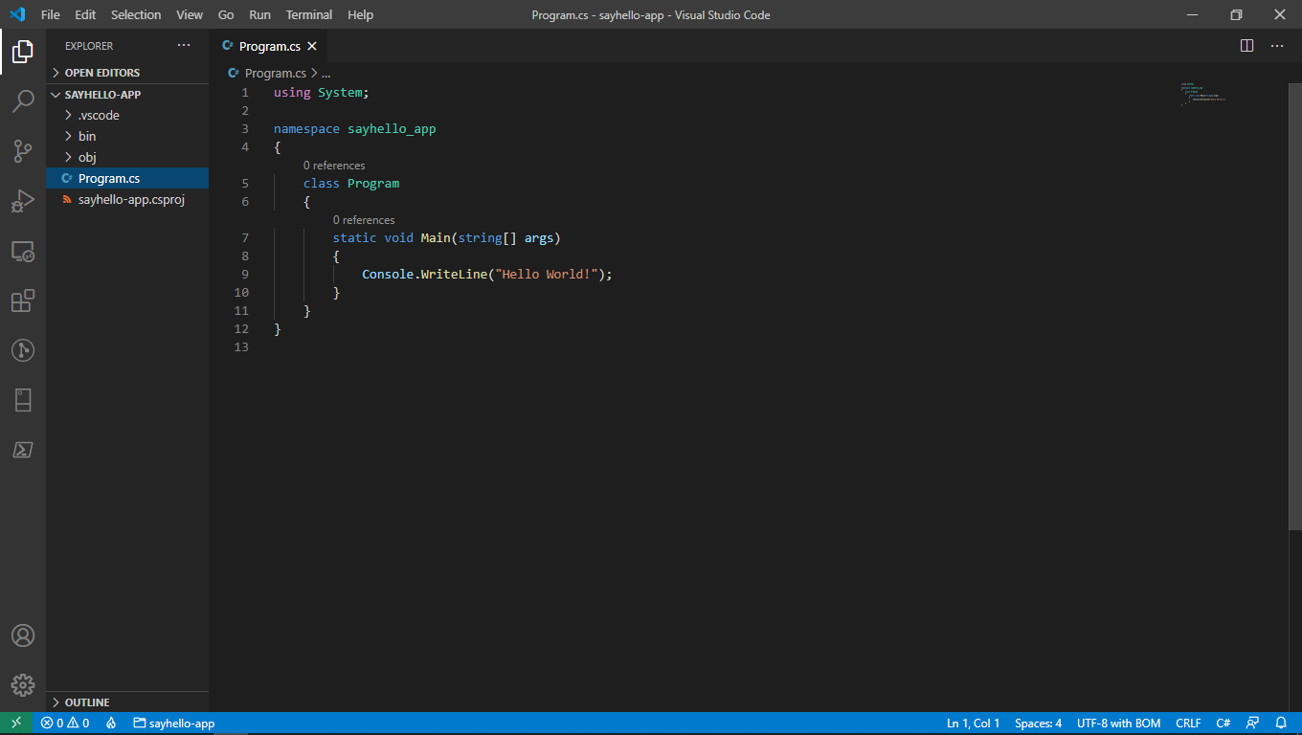Open the Extensions view
This screenshot has height=735, width=1302.
pyautogui.click(x=23, y=301)
